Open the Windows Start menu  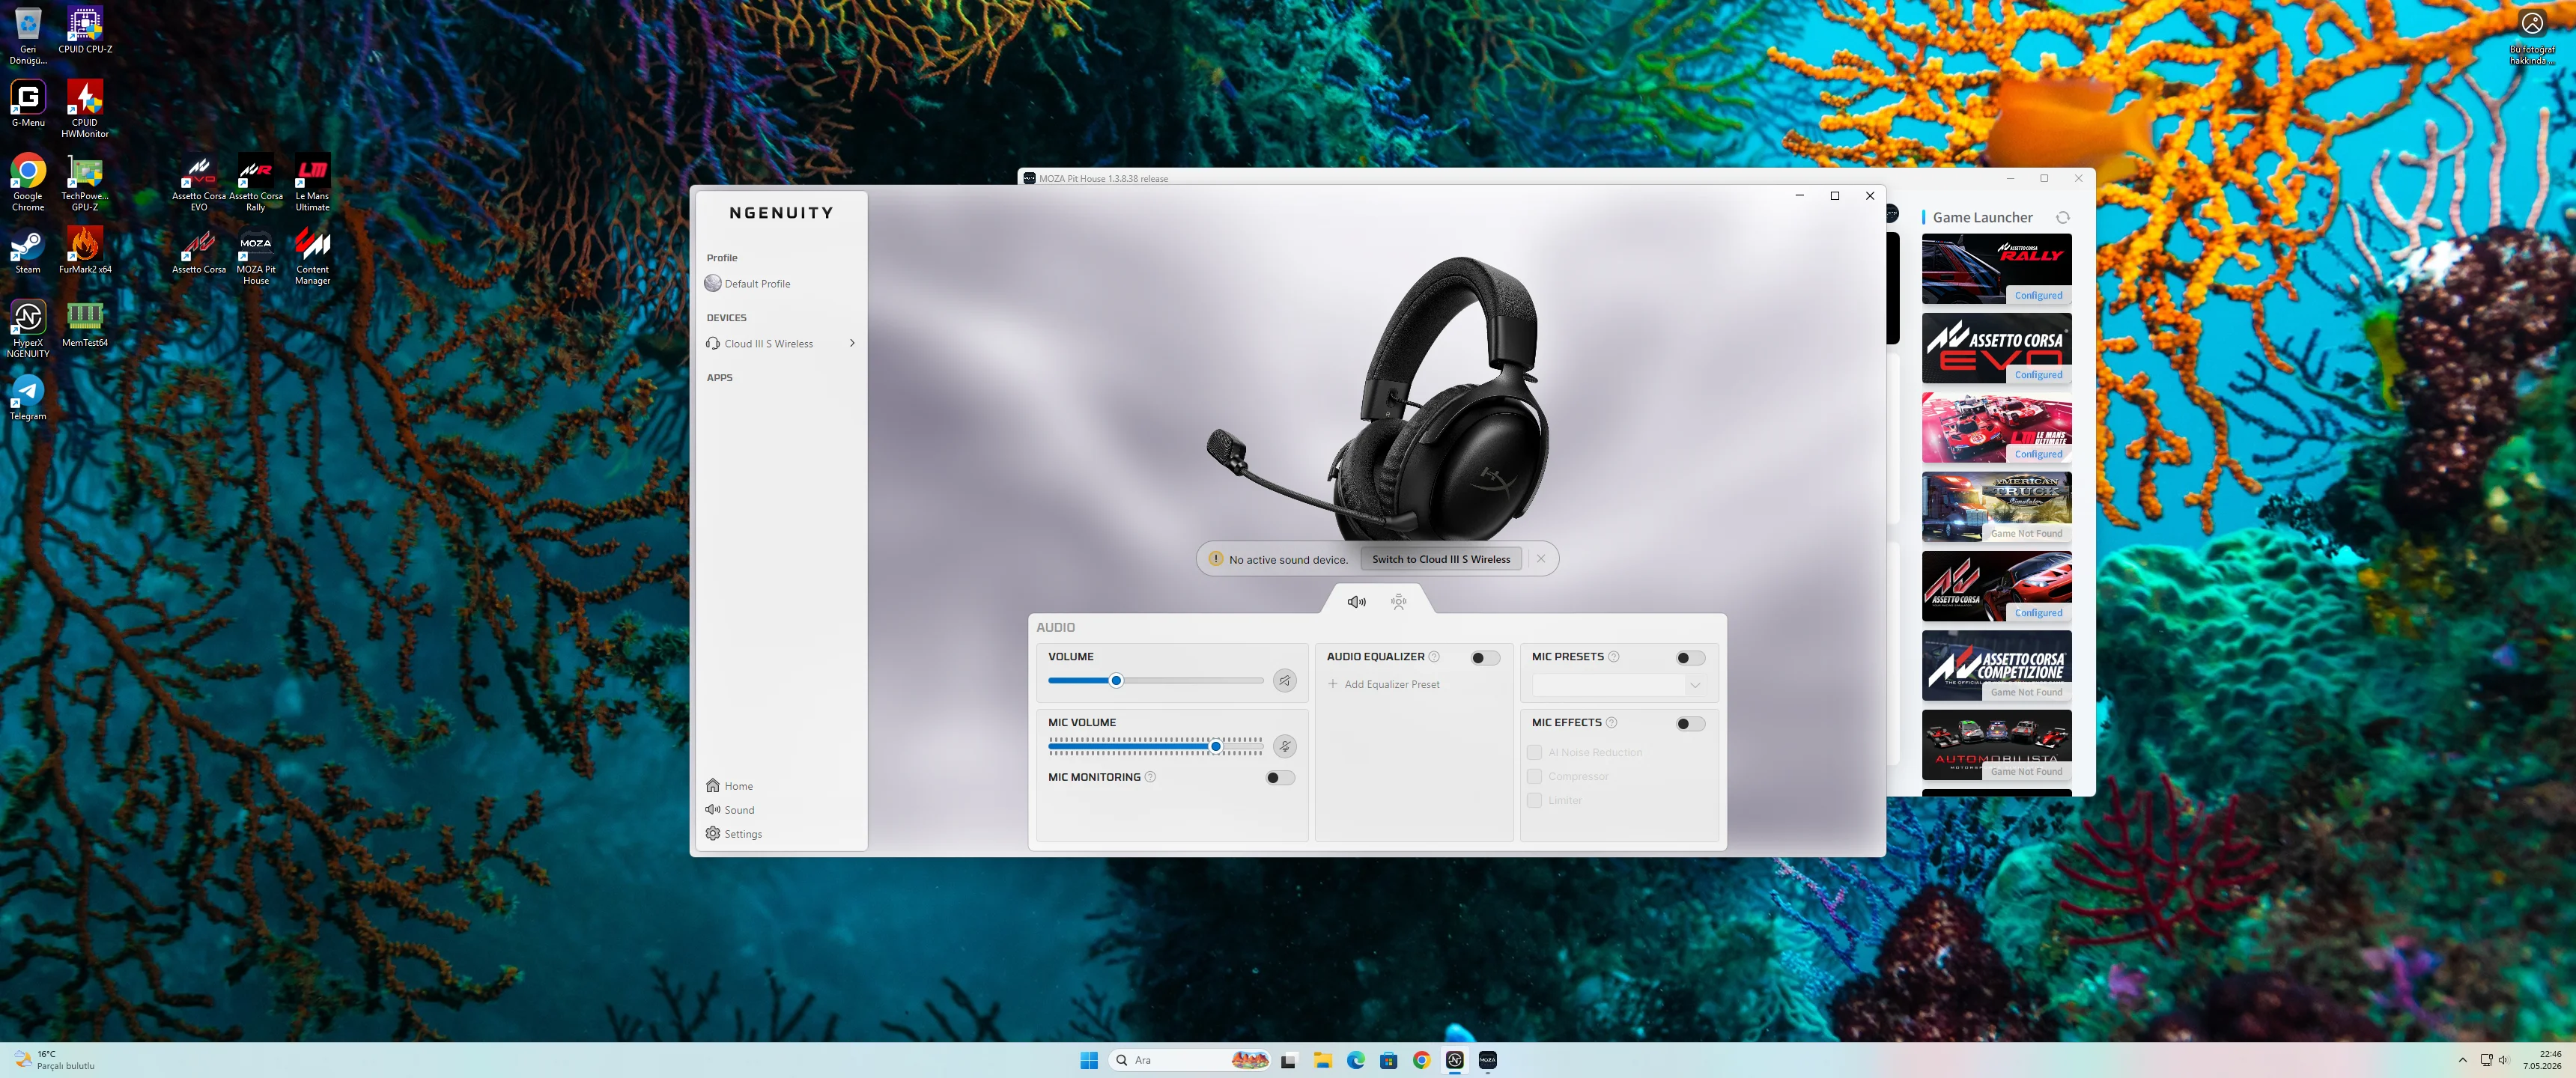[1089, 1060]
